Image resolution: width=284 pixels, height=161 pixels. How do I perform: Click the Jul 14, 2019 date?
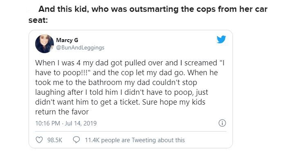click(x=81, y=123)
